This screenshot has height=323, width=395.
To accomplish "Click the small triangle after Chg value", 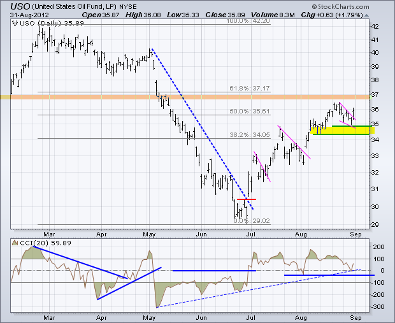I will tap(367, 15).
